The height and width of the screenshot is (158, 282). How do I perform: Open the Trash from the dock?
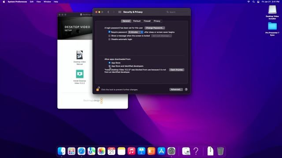click(220, 151)
